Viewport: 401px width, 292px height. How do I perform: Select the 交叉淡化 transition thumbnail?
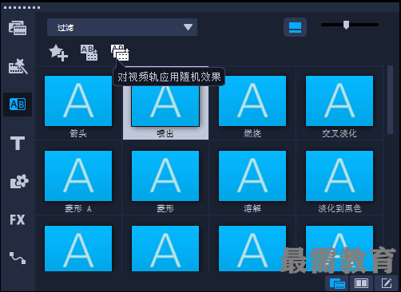[339, 101]
